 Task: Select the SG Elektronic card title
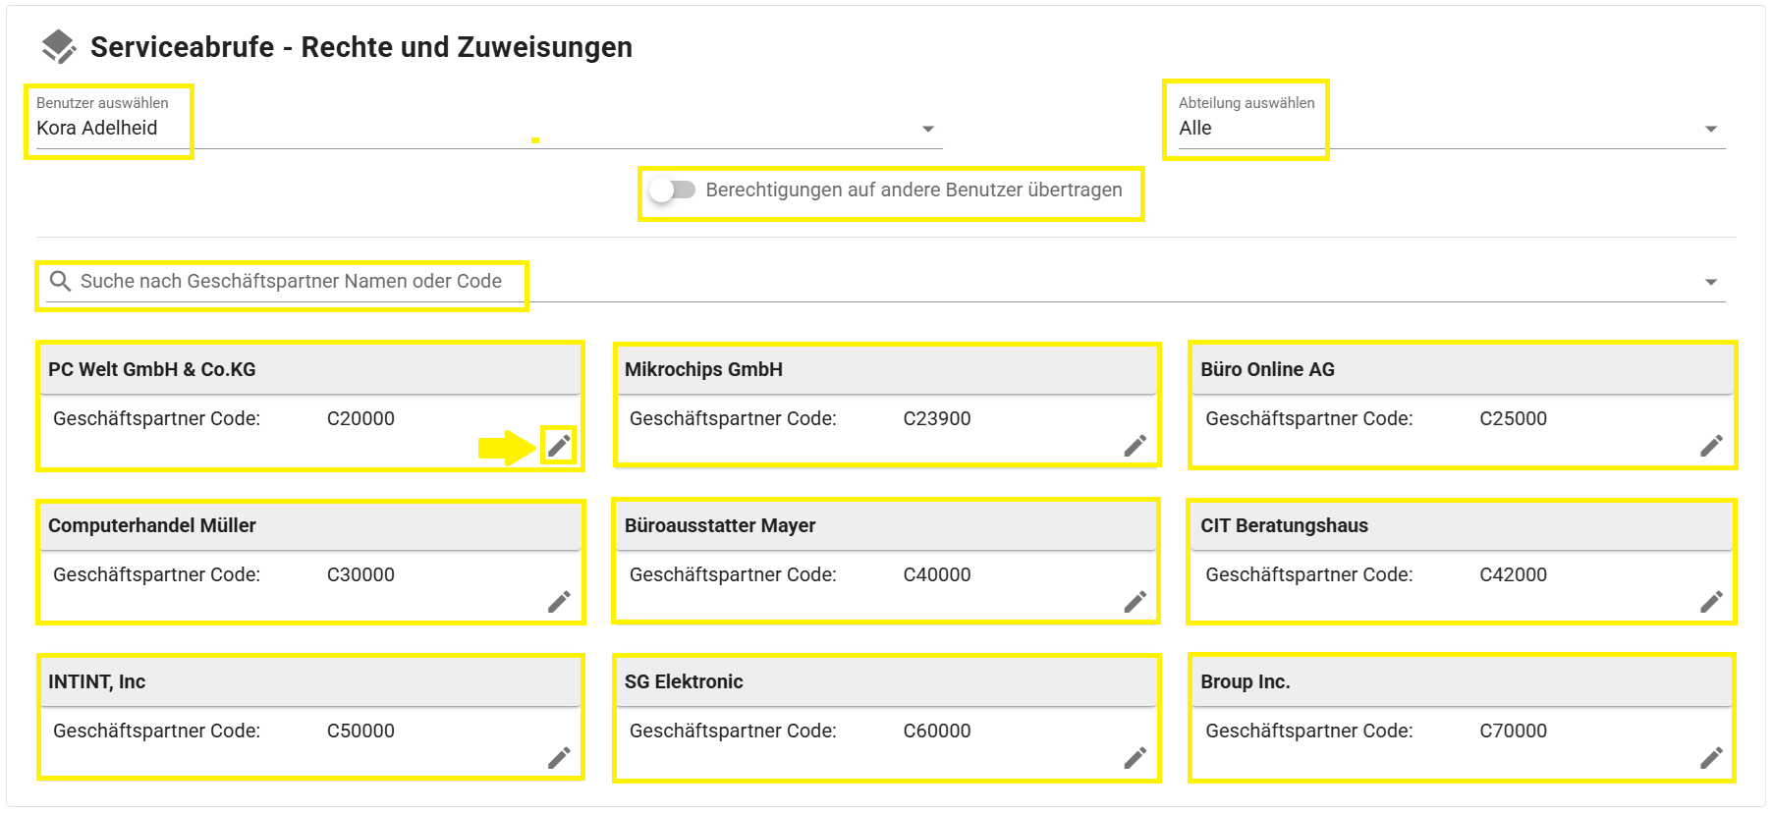click(684, 681)
